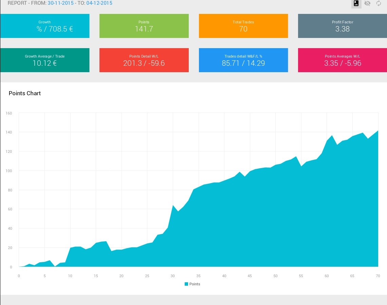387x305 pixels.
Task: Click the Points Chart heading
Action: 25,93
